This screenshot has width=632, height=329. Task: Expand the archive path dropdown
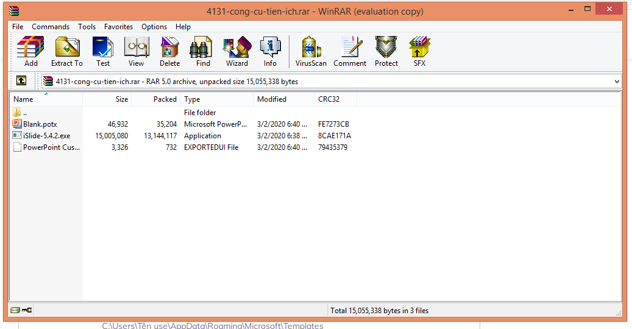pyautogui.click(x=617, y=82)
